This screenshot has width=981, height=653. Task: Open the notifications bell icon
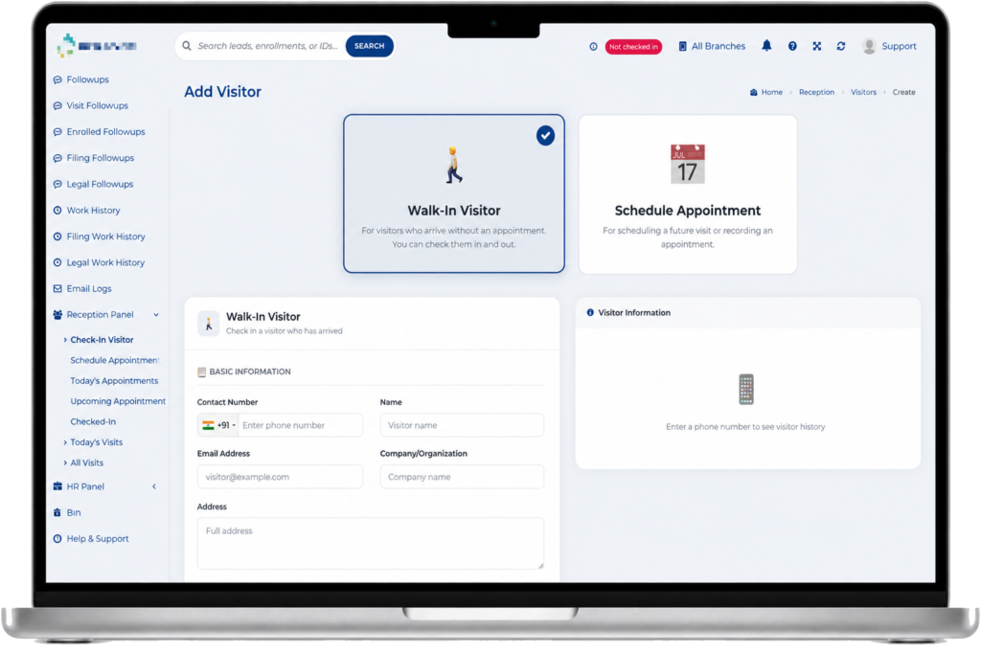pos(766,46)
